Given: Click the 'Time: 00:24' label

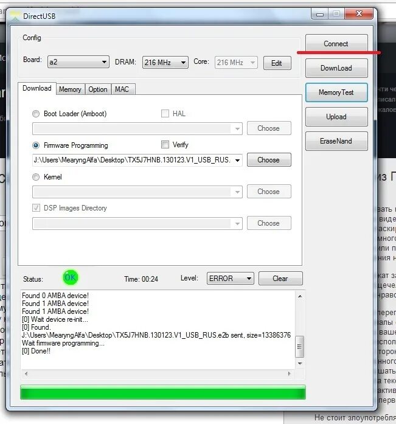Looking at the screenshot, I should pos(141,279).
